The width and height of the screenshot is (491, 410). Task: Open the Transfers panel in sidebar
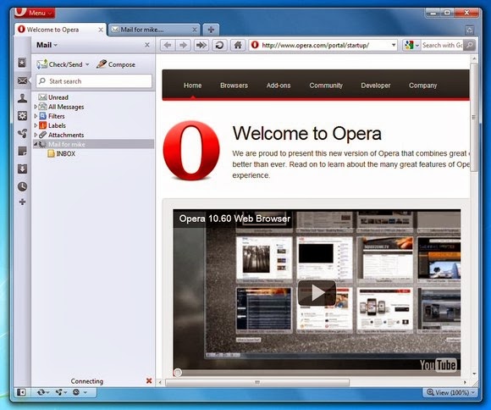(22, 169)
